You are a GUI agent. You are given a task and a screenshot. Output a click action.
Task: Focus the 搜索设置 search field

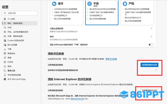(20, 13)
